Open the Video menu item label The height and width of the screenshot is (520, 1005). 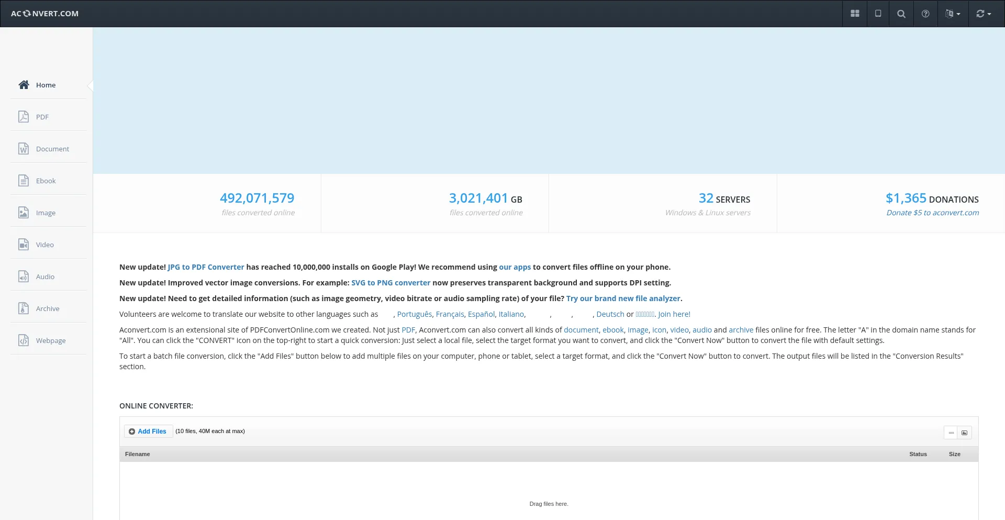[x=45, y=245]
